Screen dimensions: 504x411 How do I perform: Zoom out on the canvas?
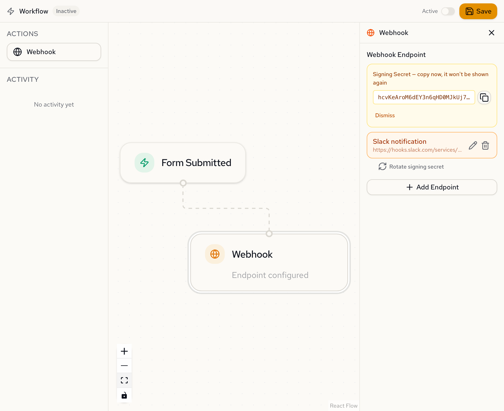124,366
